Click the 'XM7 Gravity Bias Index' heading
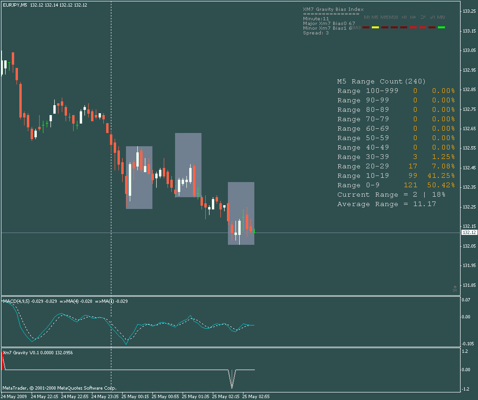 point(333,9)
